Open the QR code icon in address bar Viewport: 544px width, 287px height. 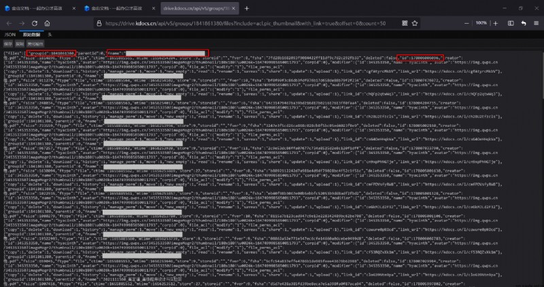pyautogui.click(x=405, y=23)
